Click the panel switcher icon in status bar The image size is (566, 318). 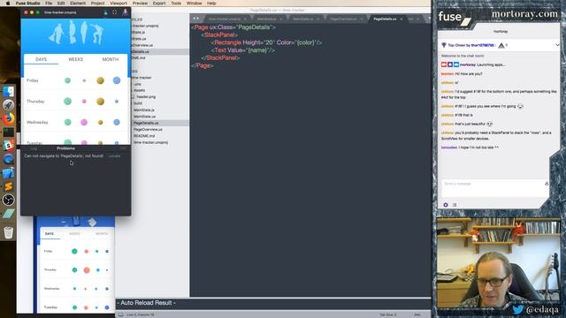click(x=120, y=314)
